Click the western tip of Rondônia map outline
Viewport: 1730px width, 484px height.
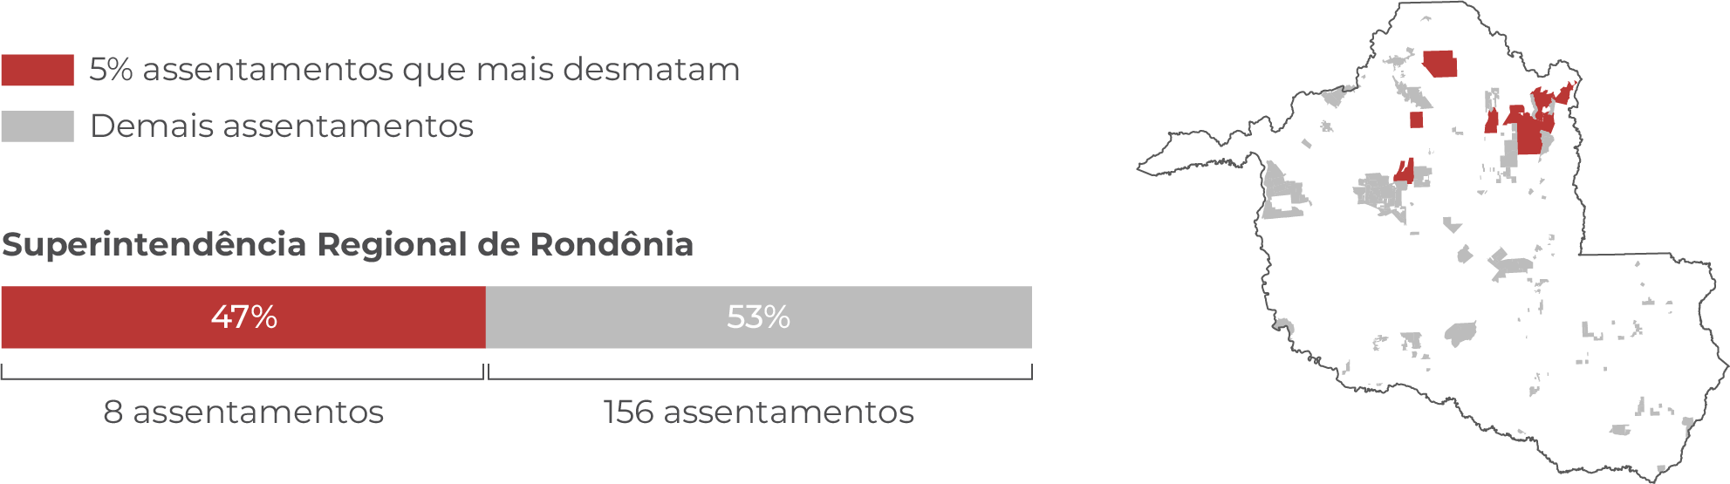[x=1145, y=167]
